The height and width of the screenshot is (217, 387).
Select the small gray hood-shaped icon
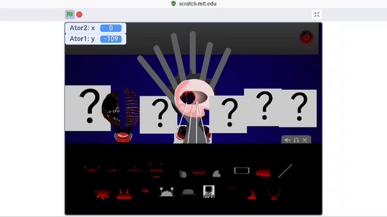click(216, 174)
